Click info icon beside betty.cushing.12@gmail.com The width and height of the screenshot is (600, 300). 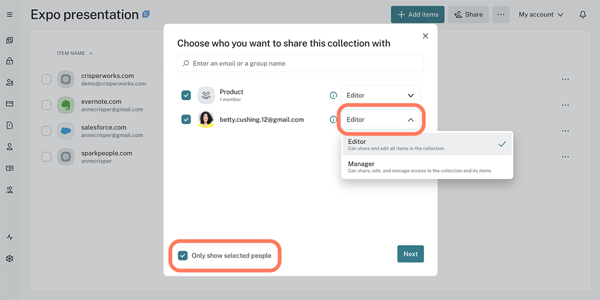click(333, 120)
